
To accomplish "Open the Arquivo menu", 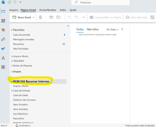I will click(14, 10).
